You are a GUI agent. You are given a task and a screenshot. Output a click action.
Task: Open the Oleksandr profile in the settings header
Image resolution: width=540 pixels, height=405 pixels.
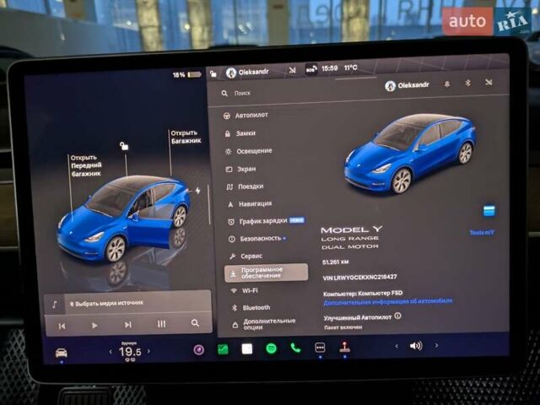[x=407, y=85]
